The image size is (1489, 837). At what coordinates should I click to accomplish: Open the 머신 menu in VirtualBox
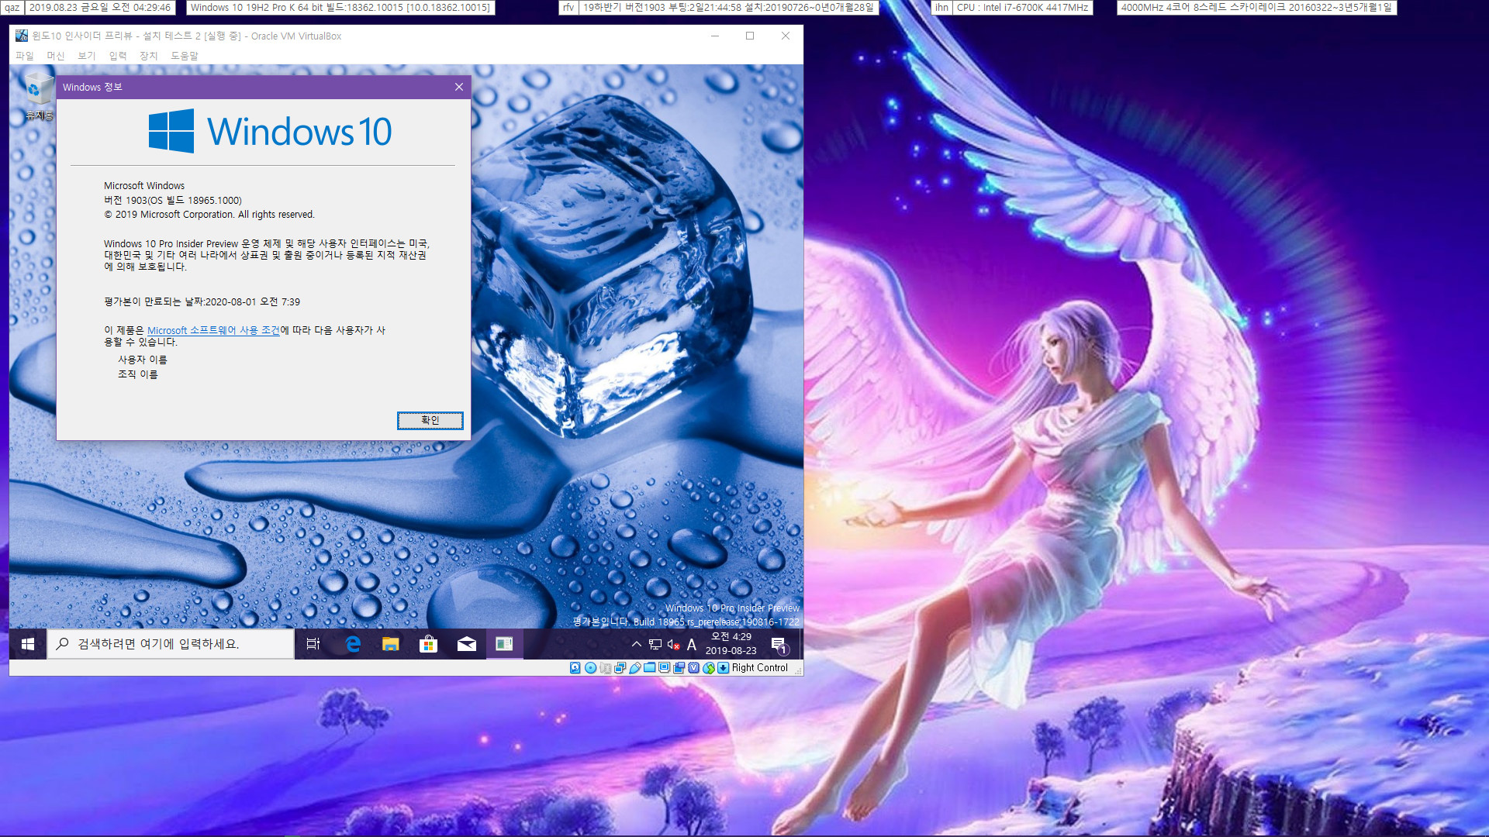(56, 56)
